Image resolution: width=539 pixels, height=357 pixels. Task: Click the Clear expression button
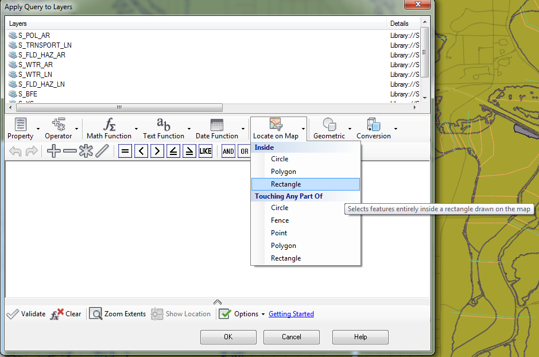65,314
